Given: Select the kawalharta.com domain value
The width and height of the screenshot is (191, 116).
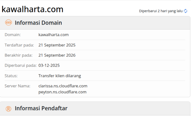Looking at the screenshot, I should [53, 35].
